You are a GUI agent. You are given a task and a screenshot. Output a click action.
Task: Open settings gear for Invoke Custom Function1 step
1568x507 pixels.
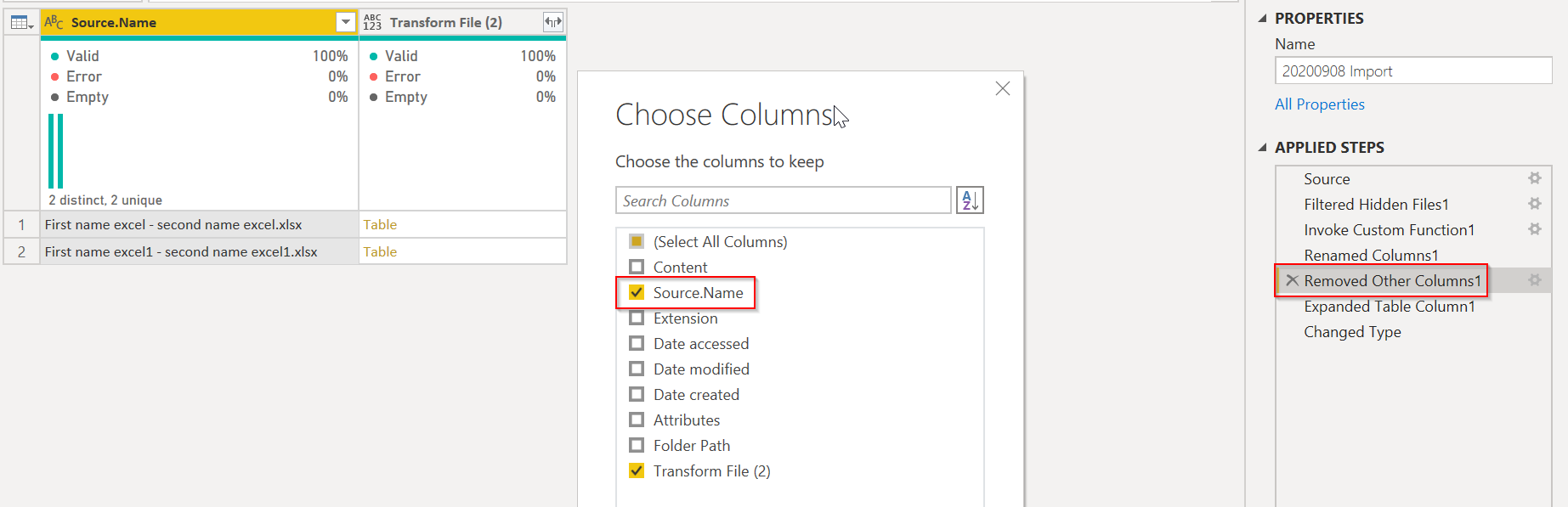[x=1535, y=229]
